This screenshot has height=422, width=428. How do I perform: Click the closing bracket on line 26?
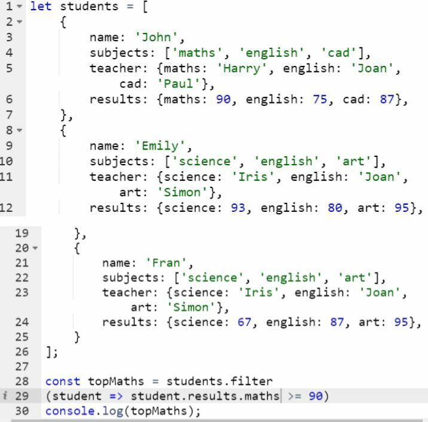coord(48,353)
